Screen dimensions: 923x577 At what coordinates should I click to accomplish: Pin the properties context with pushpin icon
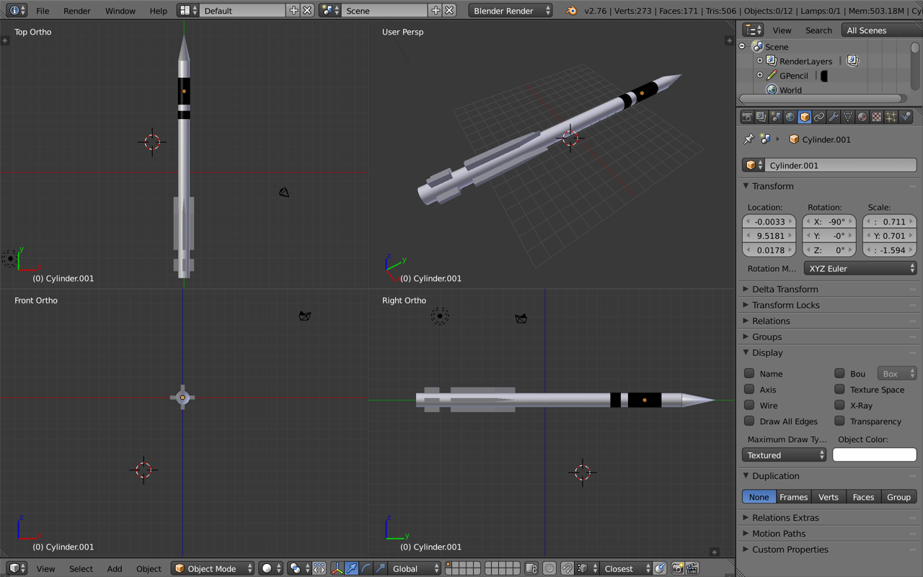tap(748, 139)
